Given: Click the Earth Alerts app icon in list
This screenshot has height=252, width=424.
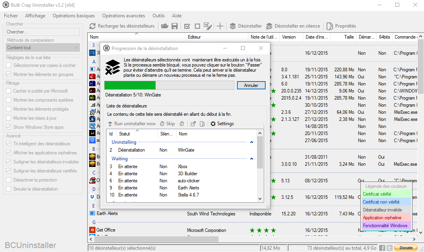Looking at the screenshot, I should 92,213.
